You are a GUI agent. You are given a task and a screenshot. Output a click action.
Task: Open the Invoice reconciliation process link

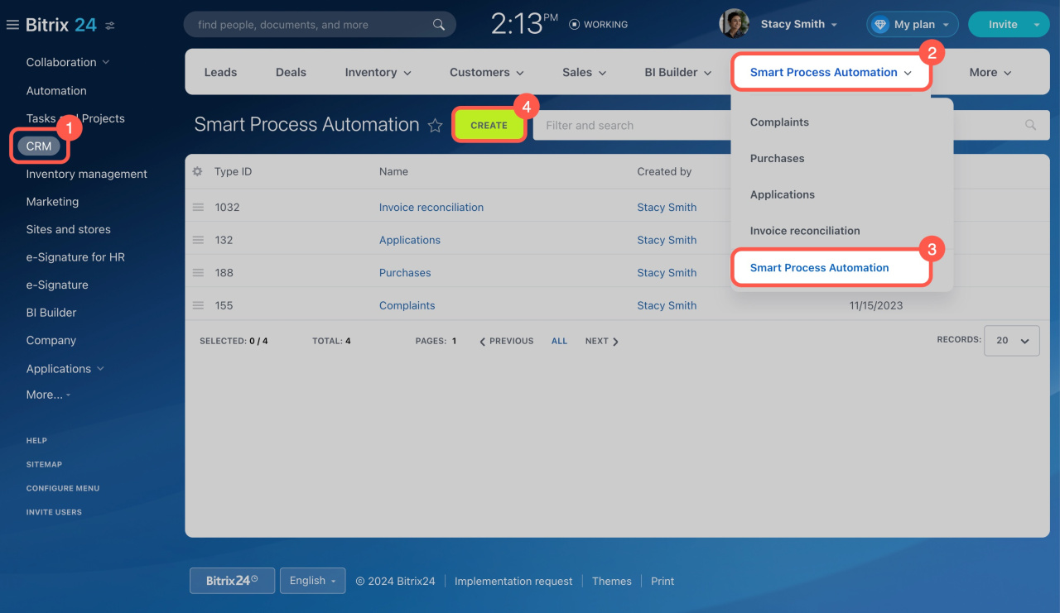pos(431,207)
